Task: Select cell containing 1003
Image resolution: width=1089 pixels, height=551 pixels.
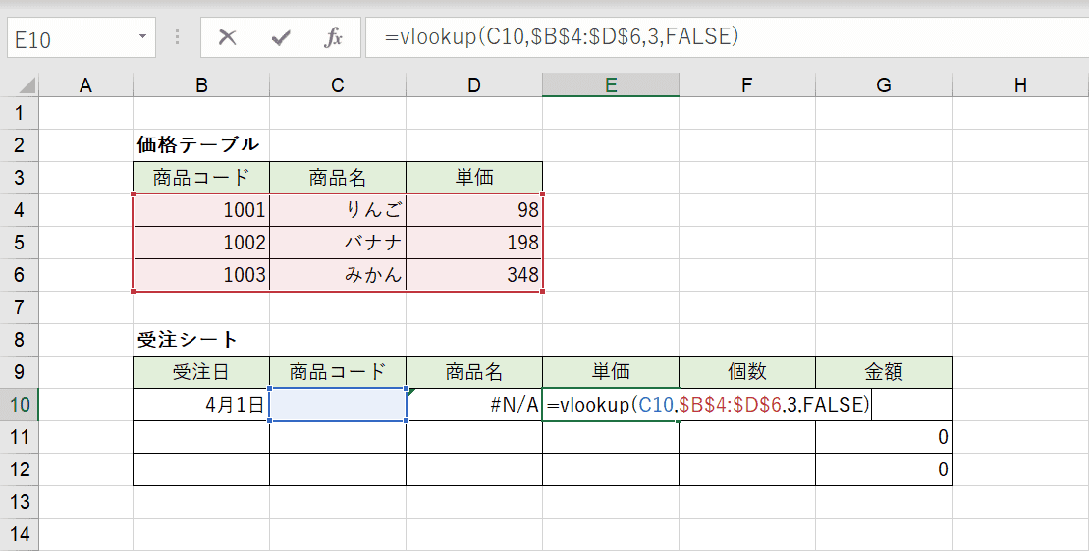Action: pos(201,274)
